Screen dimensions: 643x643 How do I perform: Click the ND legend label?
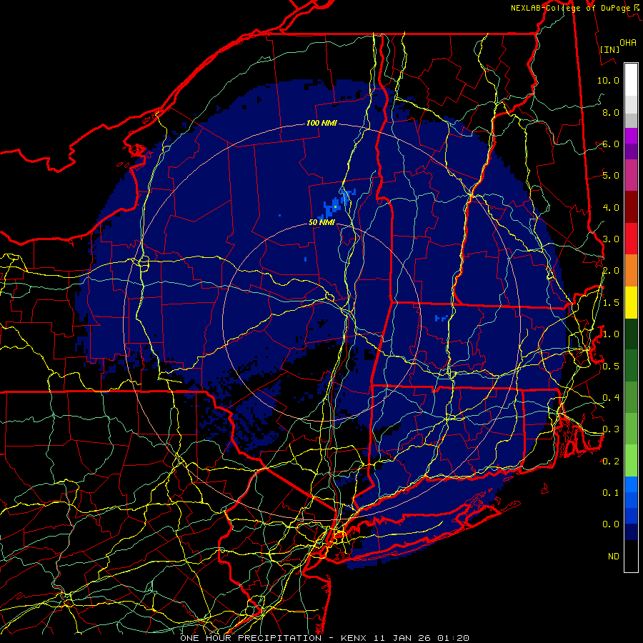[614, 557]
